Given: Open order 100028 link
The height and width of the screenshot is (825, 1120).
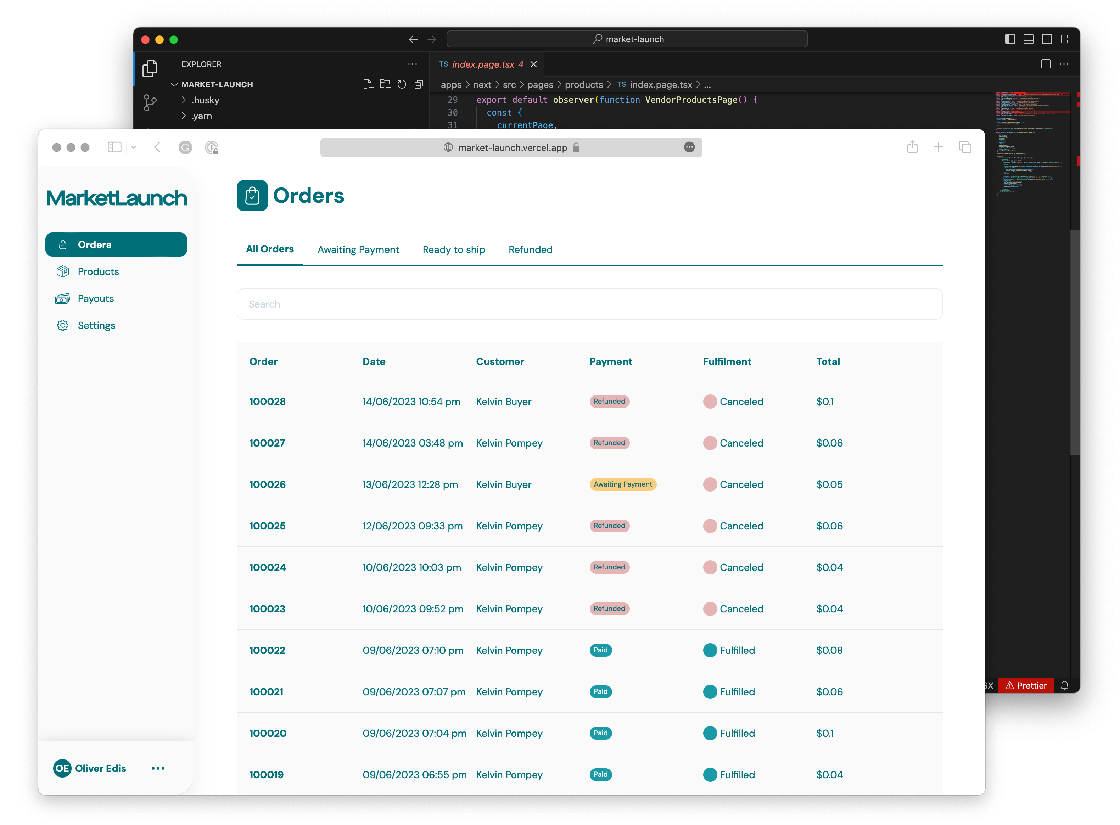Looking at the screenshot, I should point(267,402).
